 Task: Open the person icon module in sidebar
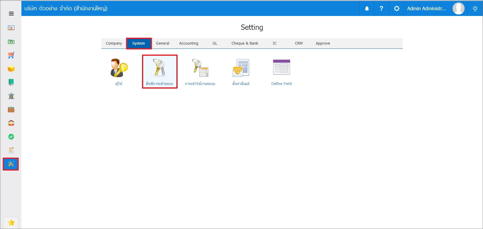(11, 123)
